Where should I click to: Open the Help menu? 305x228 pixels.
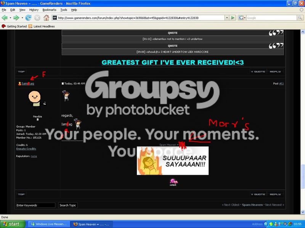pyautogui.click(x=74, y=10)
